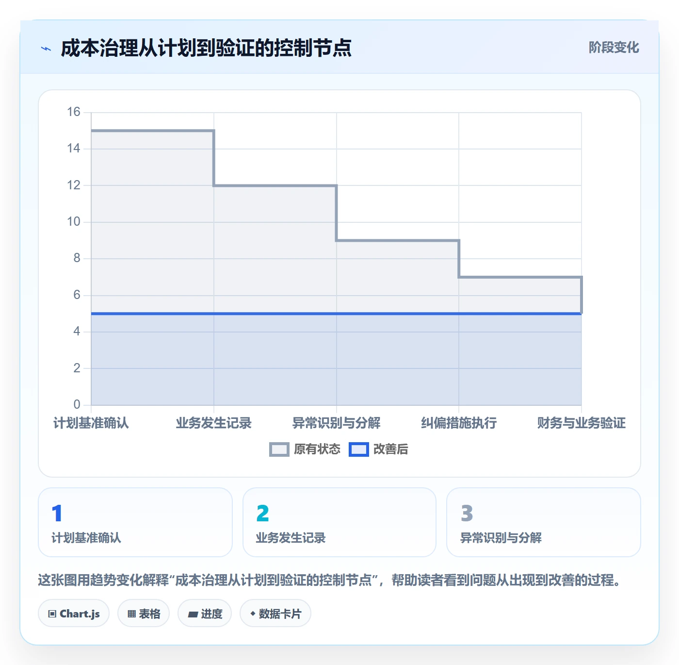The image size is (679, 665).
Task: Click the 进度 tag chip
Action: click(205, 614)
